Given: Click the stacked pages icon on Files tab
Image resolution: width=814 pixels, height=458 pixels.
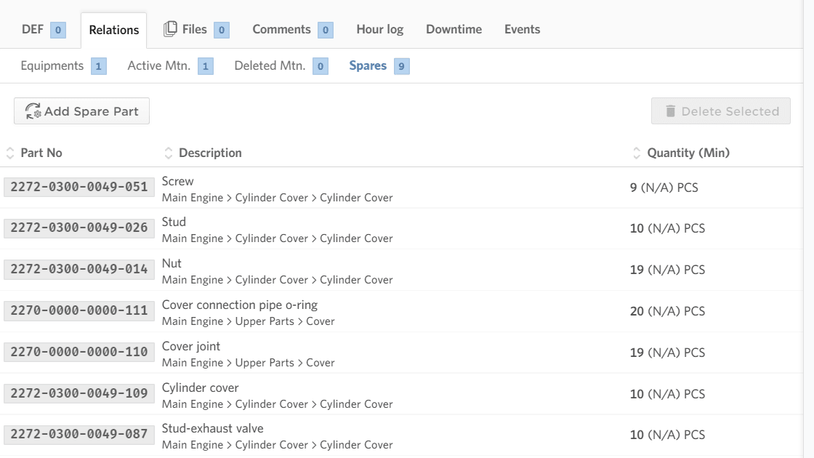Looking at the screenshot, I should tap(169, 28).
